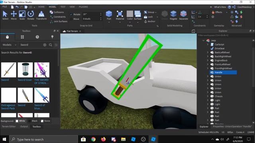255x143 pixels.
Task: Click the Toolbox search magnifier
Action: coord(51,45)
